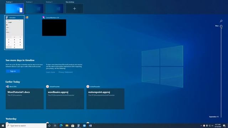The height and width of the screenshot is (128, 228).
Task: Click the 'Type here to search' box
Action: tap(26, 126)
